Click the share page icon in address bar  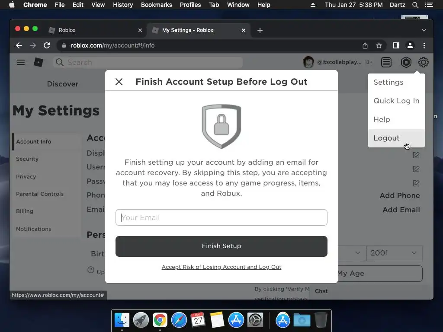tap(365, 45)
